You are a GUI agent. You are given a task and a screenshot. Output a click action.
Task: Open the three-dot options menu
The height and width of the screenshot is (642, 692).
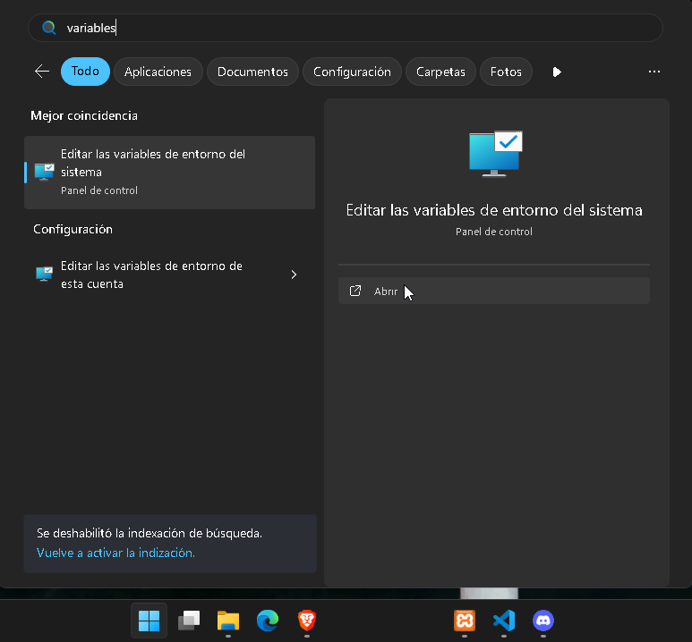654,72
